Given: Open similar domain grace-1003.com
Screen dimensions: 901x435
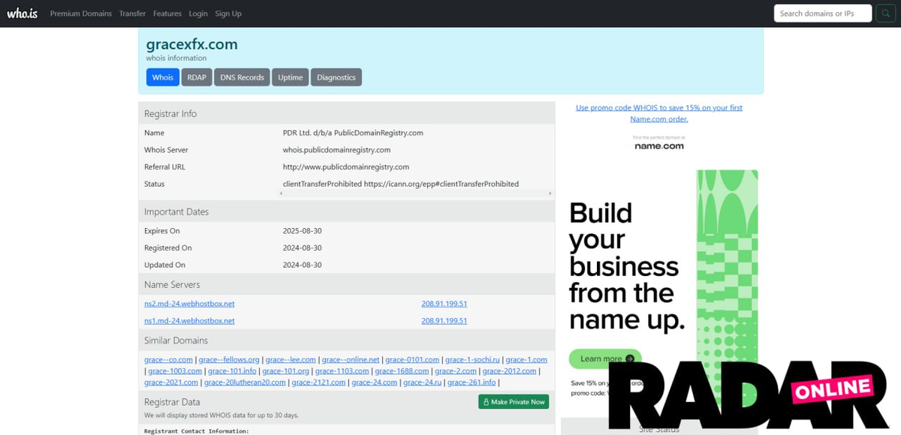Looking at the screenshot, I should (x=175, y=371).
